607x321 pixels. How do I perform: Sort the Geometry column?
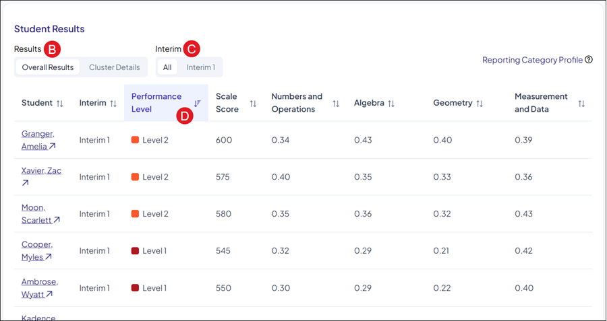coord(480,103)
